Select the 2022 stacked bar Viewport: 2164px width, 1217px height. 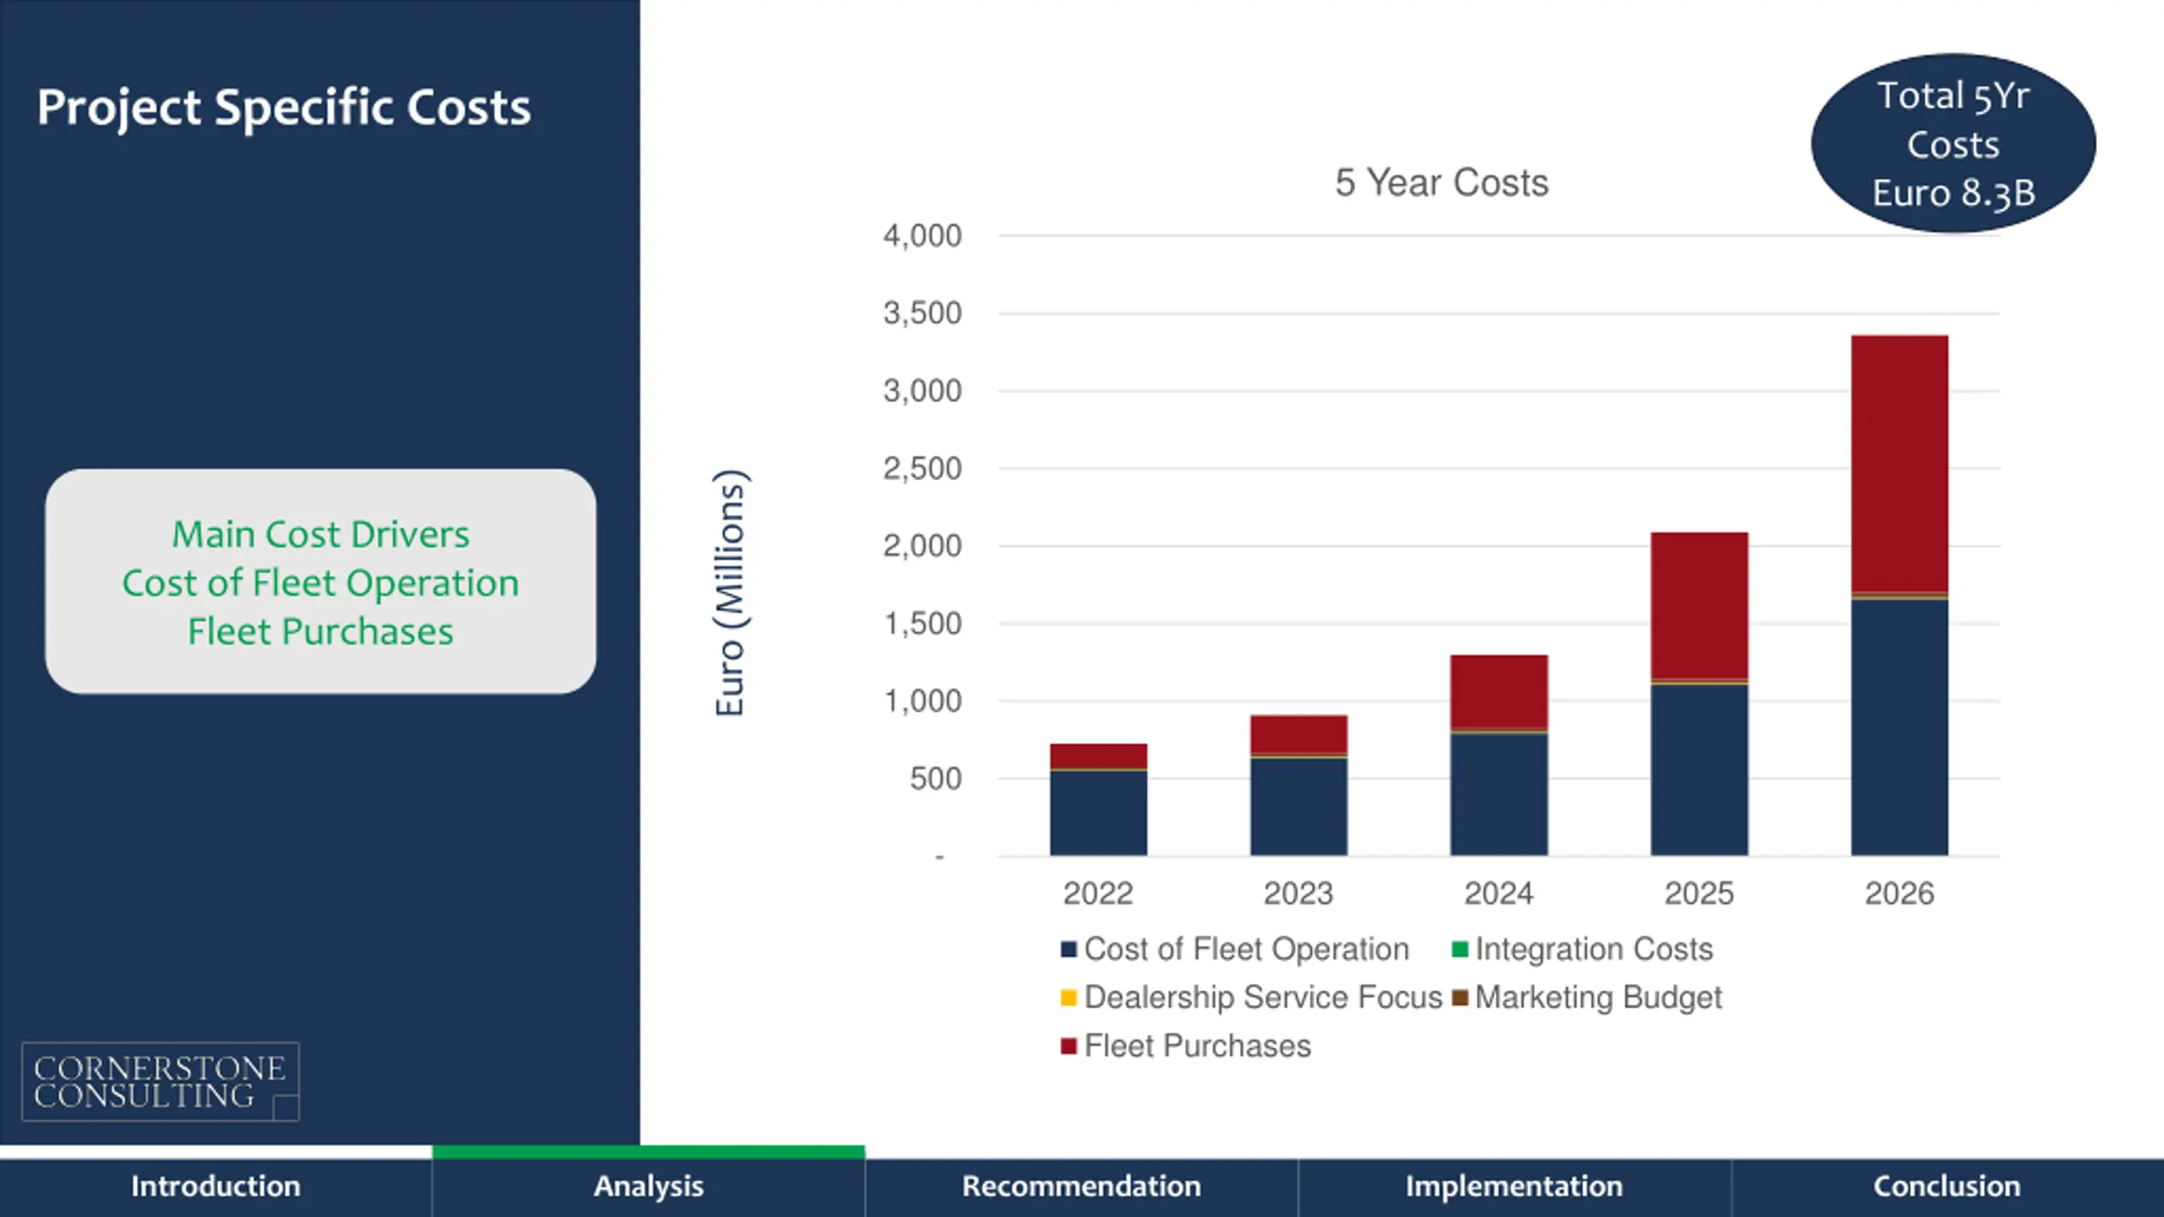tap(1098, 800)
